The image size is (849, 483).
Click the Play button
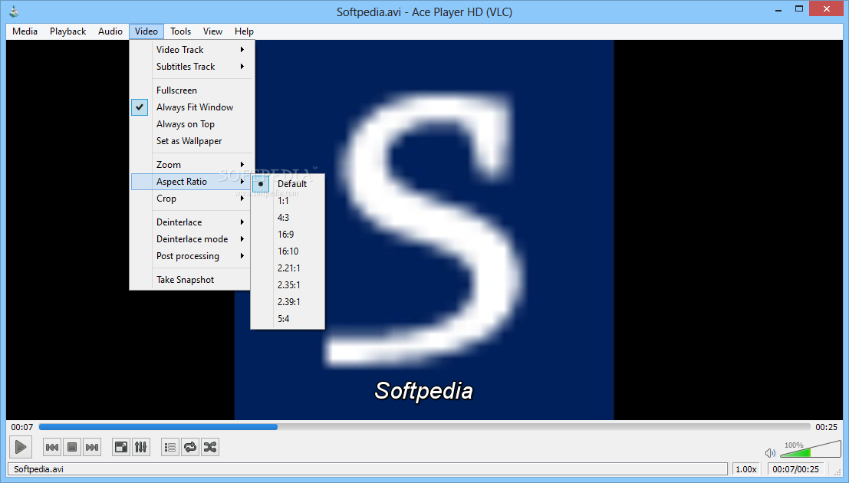[21, 447]
